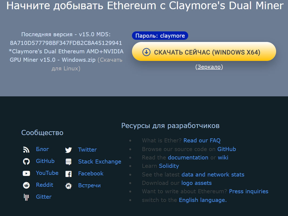Click the Ресурсы для разработчиков heading
The image size is (288, 216).
[x=170, y=126]
